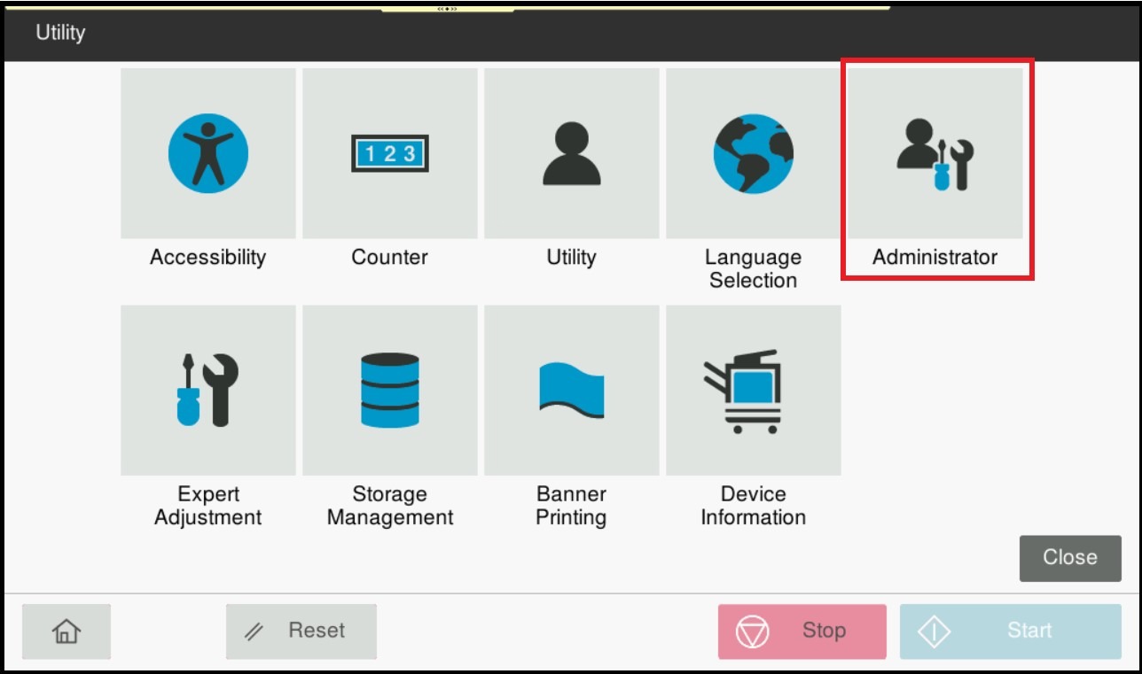This screenshot has width=1142, height=674.
Task: Open the Accessibility settings tile
Action: [x=208, y=153]
